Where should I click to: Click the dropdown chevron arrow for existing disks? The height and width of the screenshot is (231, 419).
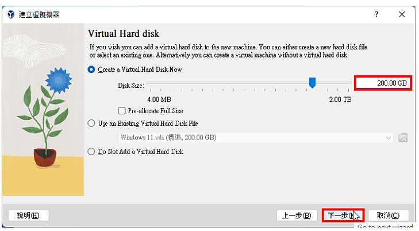pyautogui.click(x=388, y=138)
